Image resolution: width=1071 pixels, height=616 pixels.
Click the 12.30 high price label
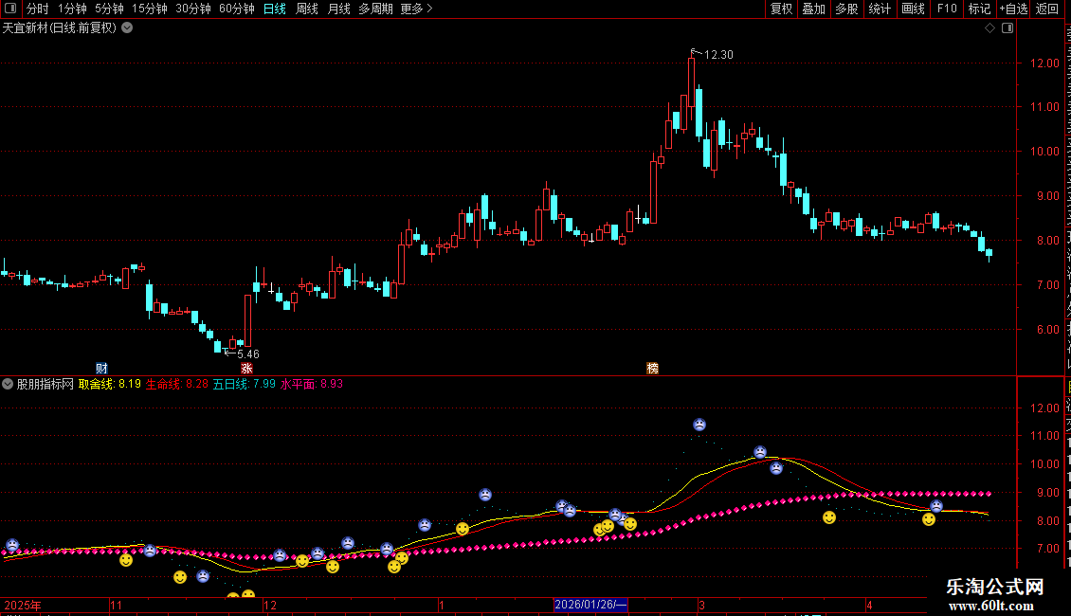718,55
